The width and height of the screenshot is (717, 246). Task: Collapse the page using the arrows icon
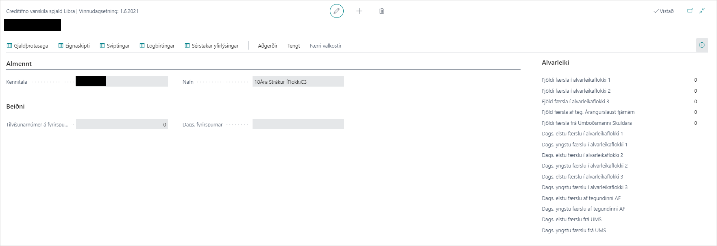[x=702, y=11]
